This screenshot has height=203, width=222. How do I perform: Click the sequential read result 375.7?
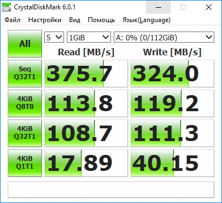click(x=86, y=74)
